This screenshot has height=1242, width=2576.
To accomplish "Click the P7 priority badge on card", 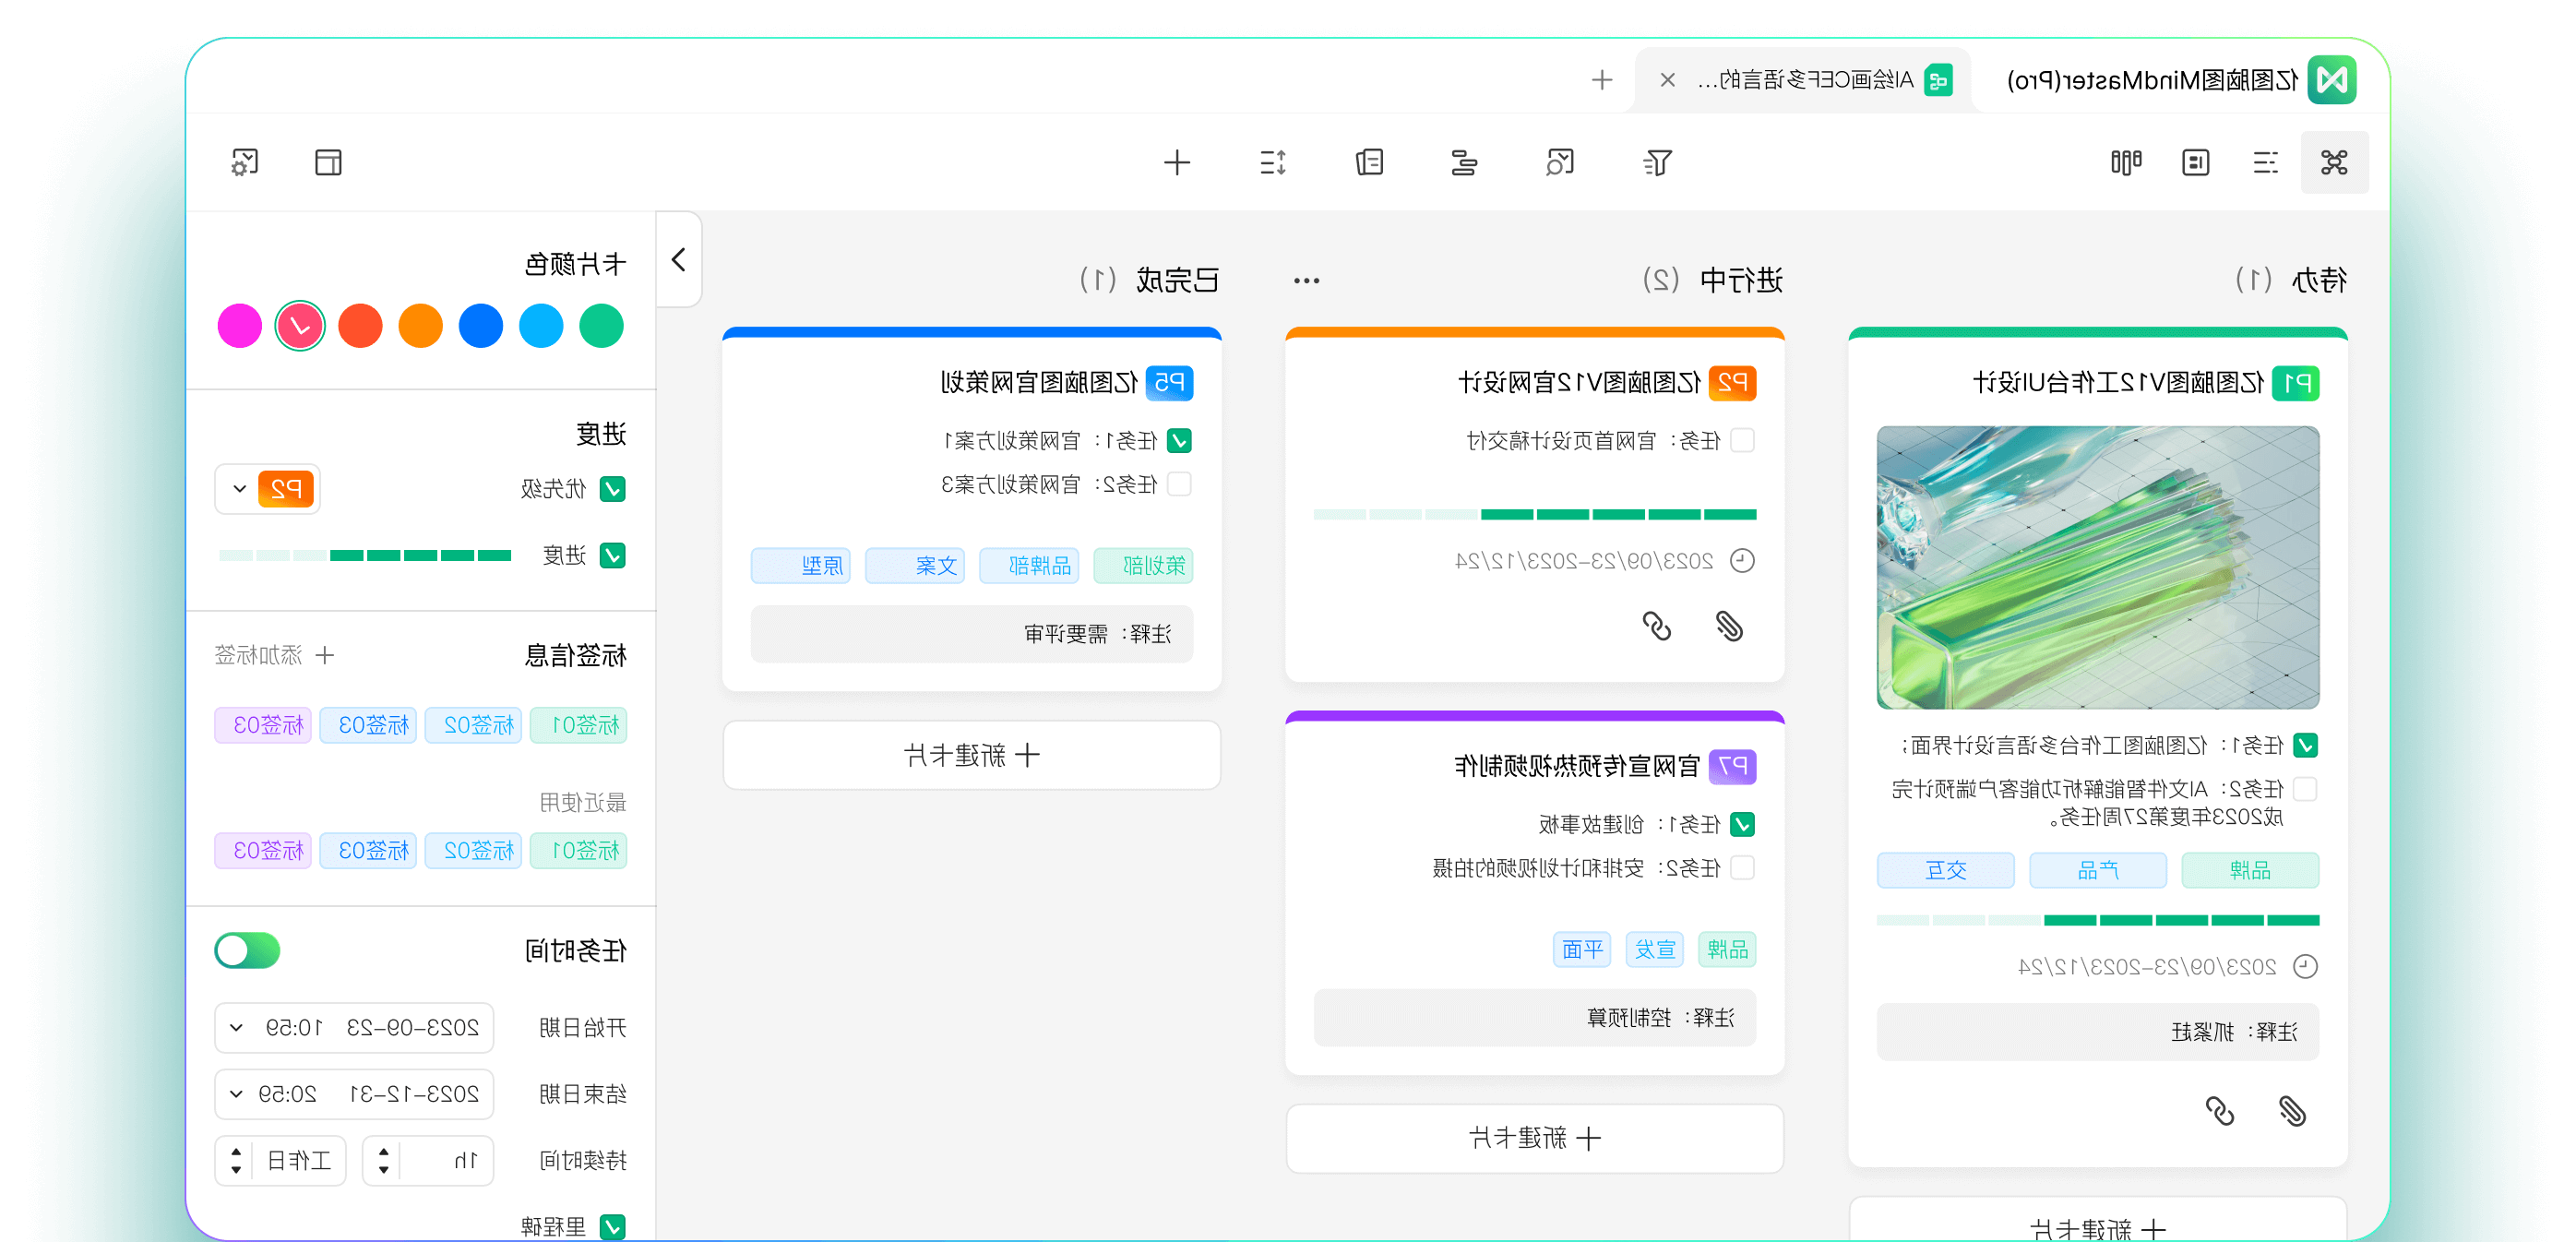I will [1732, 766].
